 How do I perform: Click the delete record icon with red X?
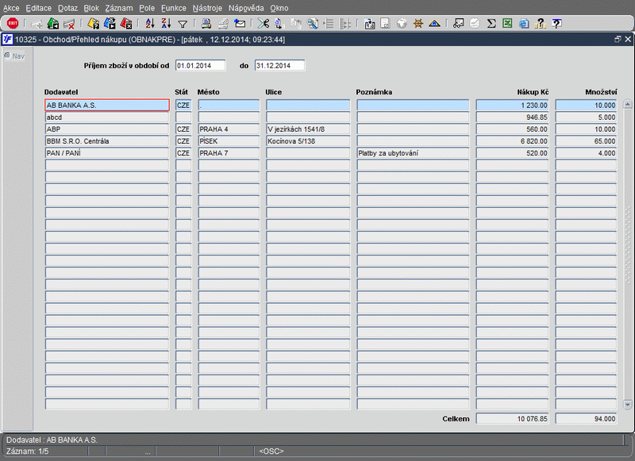pyautogui.click(x=69, y=24)
